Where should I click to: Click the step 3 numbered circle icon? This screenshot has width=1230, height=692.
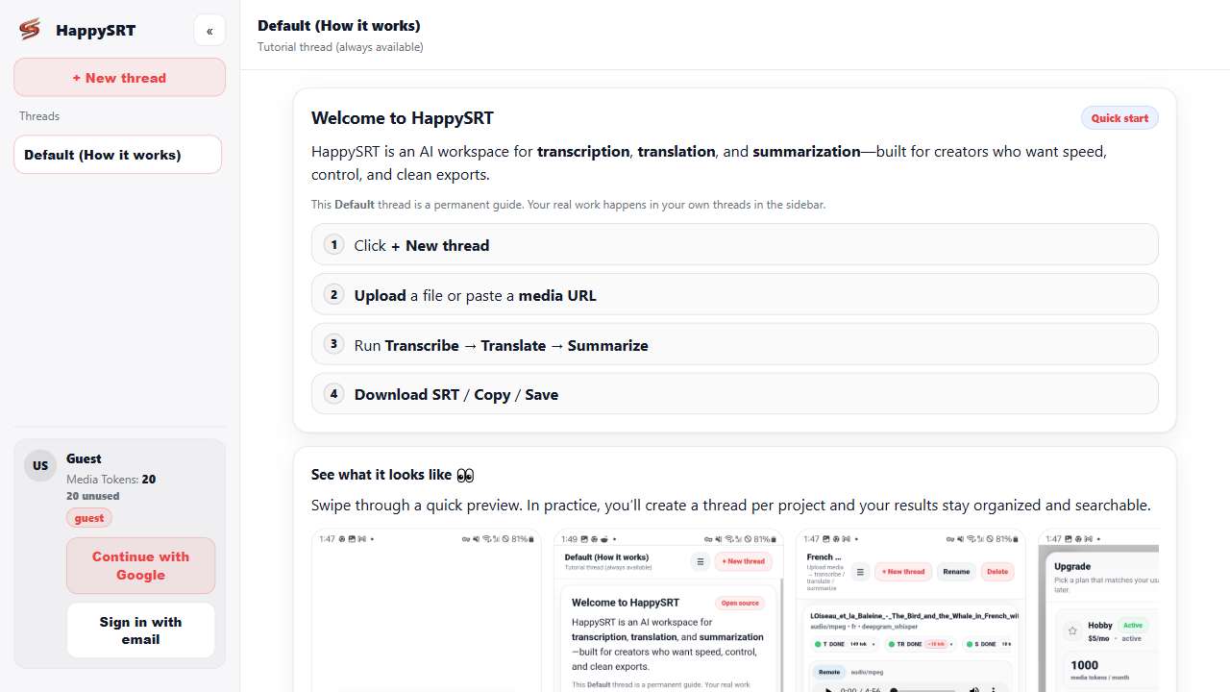(x=333, y=343)
